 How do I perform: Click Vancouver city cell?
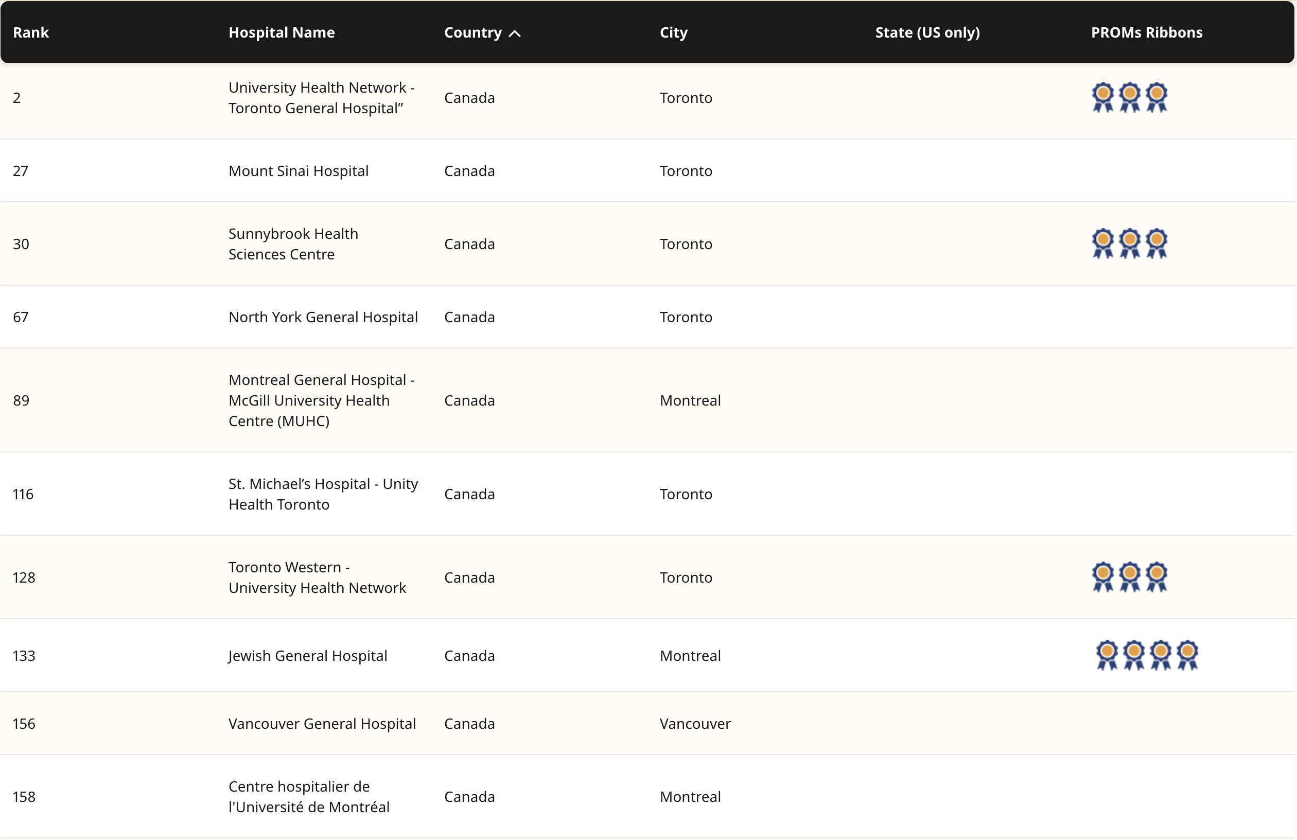(x=695, y=723)
